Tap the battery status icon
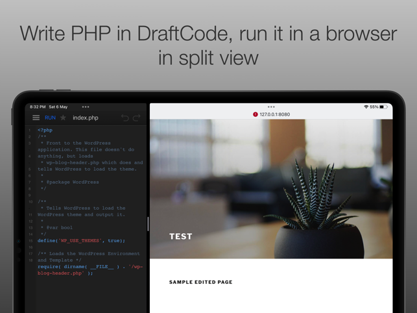 pos(383,106)
